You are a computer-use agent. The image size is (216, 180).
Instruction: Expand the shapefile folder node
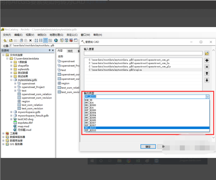11,66
